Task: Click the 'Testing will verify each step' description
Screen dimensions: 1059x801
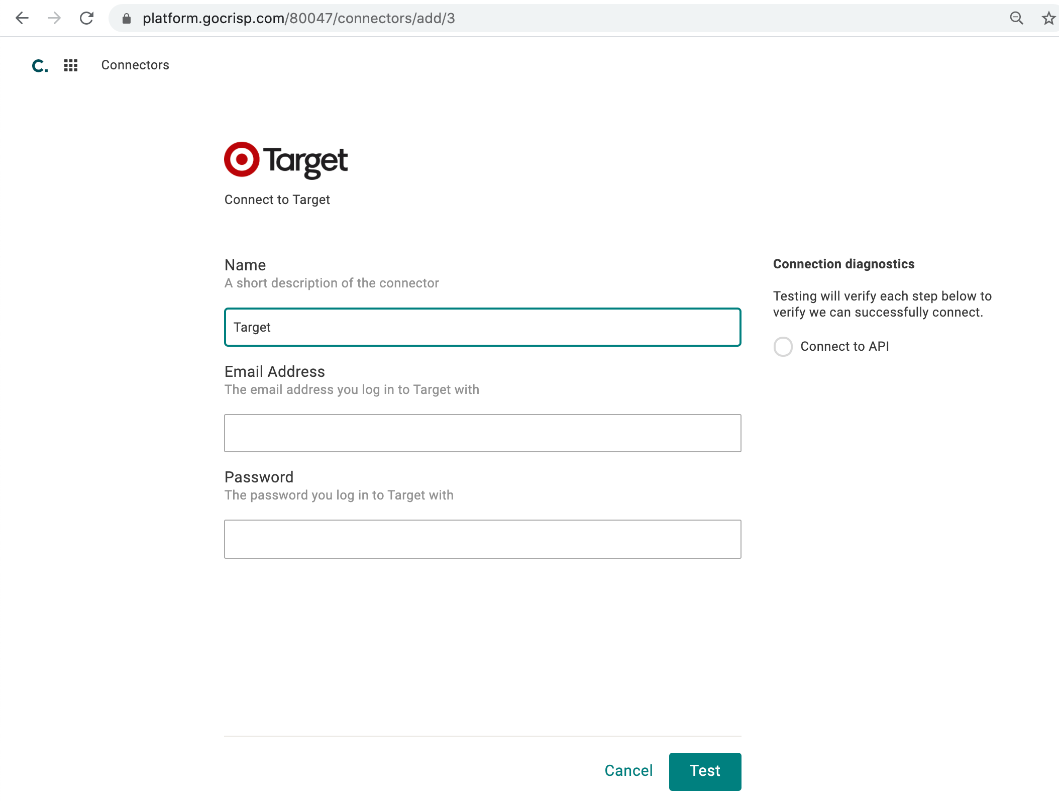Action: 882,304
